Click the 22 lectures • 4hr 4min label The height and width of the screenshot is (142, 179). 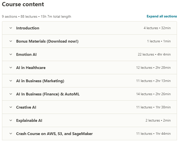point(154,54)
